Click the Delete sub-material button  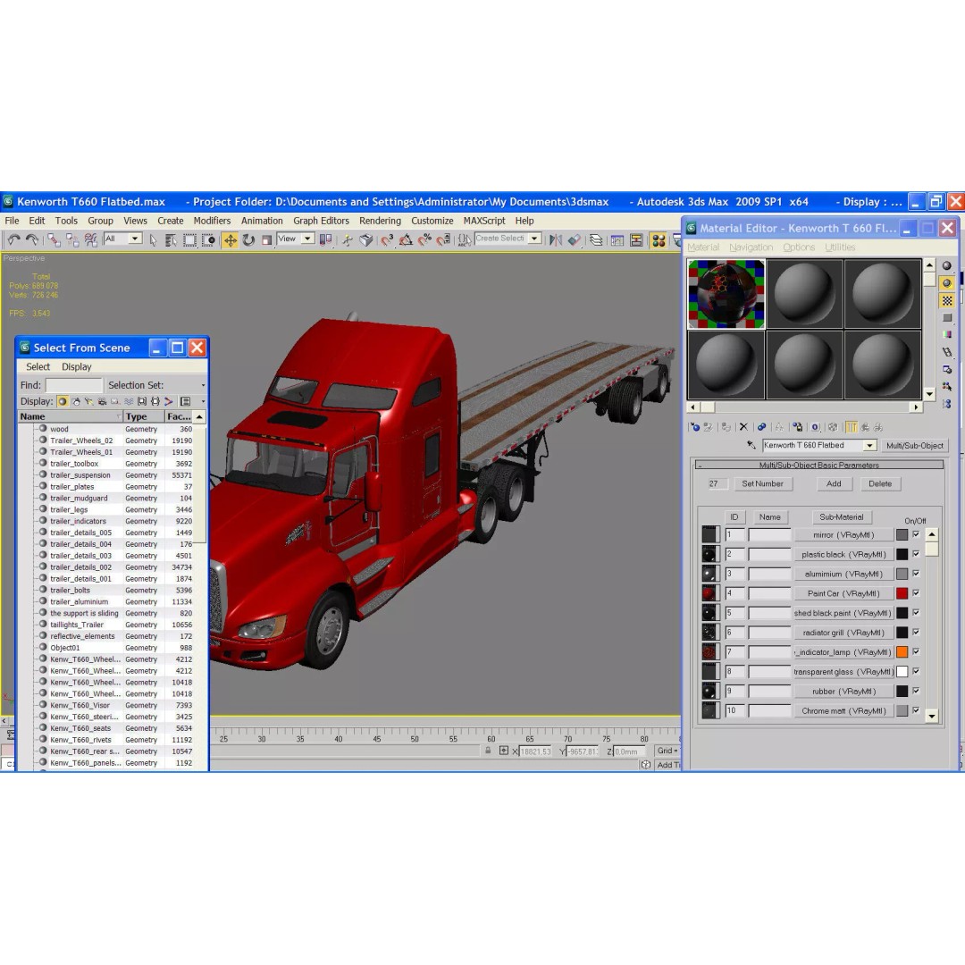pyautogui.click(x=880, y=483)
